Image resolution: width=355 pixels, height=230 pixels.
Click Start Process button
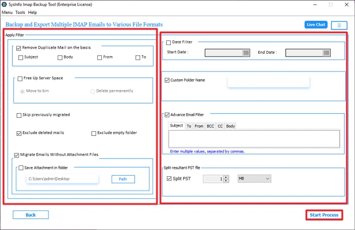[x=324, y=215]
